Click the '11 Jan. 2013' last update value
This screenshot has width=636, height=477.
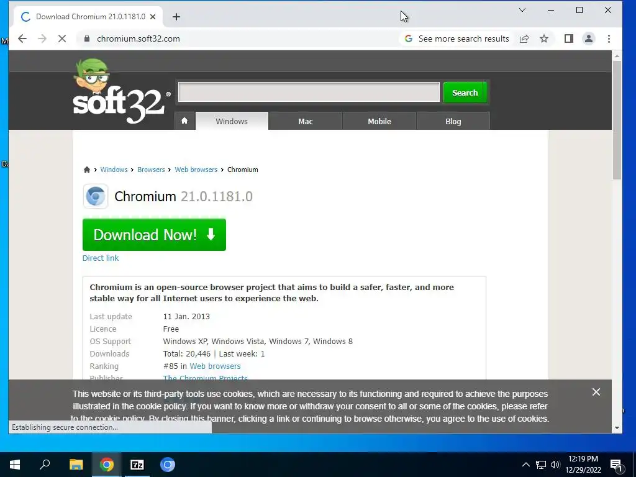[x=186, y=316]
